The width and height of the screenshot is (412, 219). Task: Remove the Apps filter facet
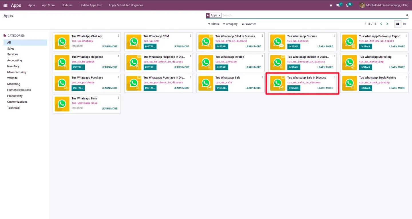pyautogui.click(x=219, y=15)
